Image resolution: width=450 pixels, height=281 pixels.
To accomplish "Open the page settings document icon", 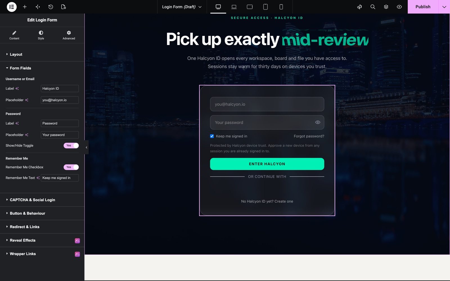I will pos(64,7).
